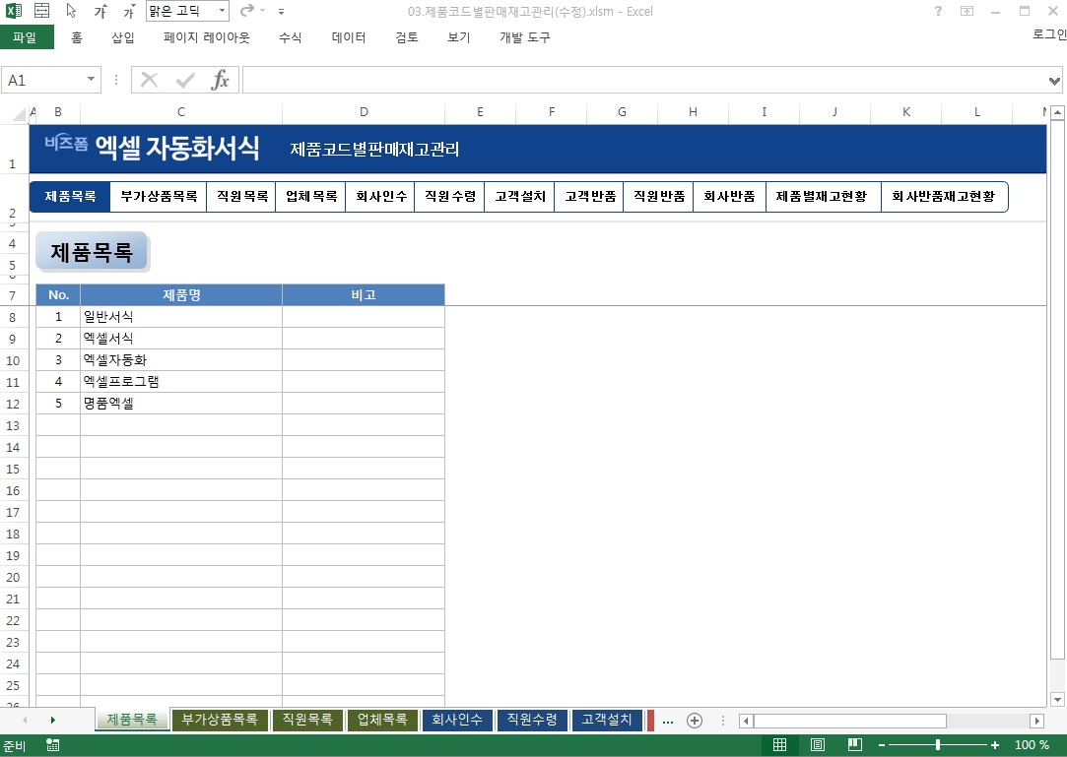Click the 회사반품재고현황 navigation button
Screen dimensions: 1067x757
(943, 197)
